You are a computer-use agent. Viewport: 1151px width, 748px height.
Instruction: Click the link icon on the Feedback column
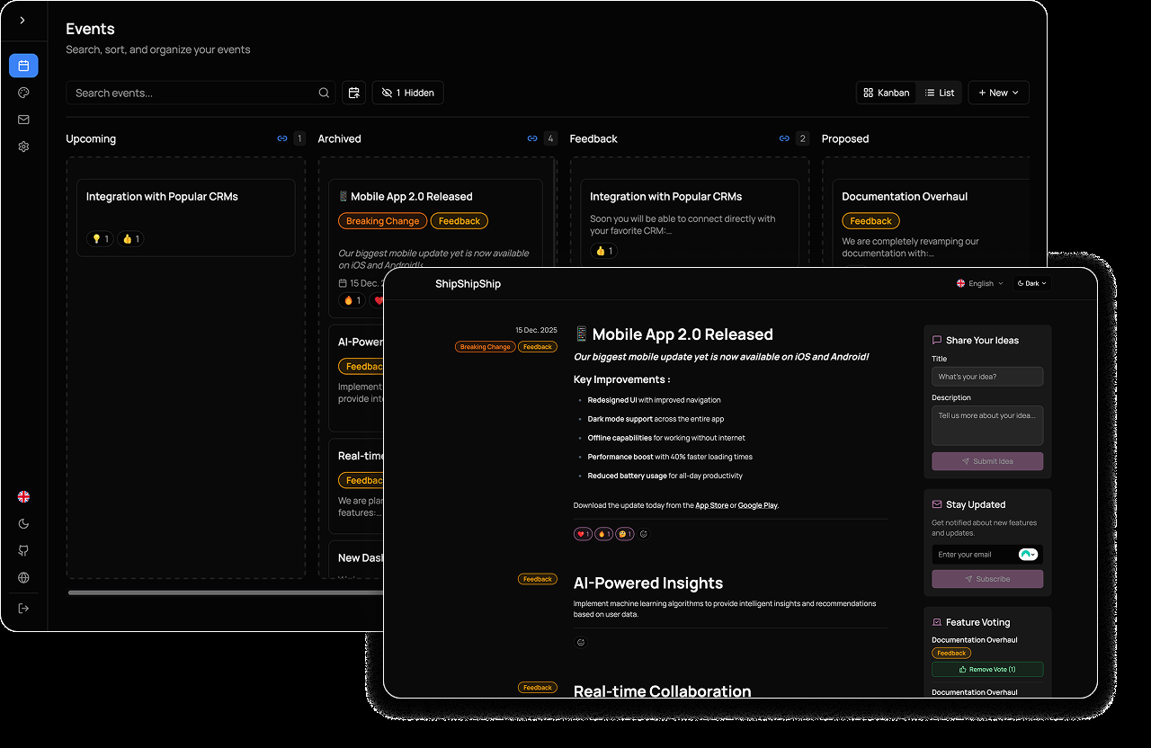coord(784,138)
